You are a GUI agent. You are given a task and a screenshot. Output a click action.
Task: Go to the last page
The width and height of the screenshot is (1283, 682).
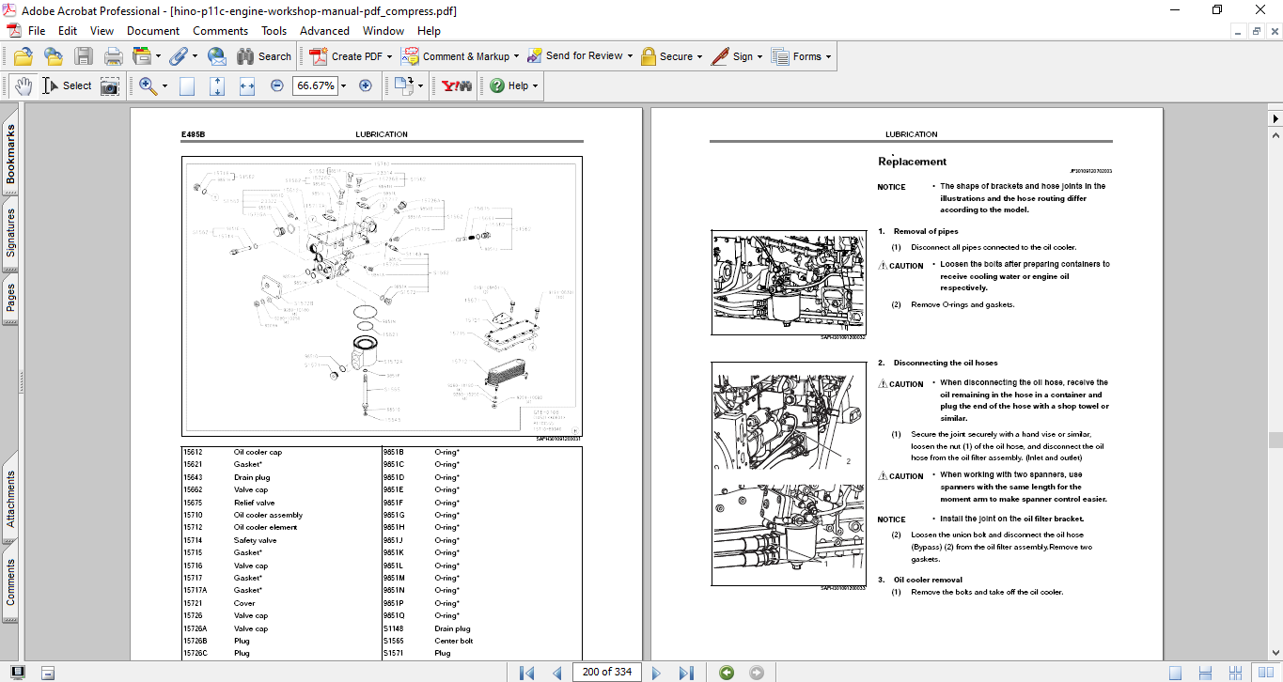[686, 673]
